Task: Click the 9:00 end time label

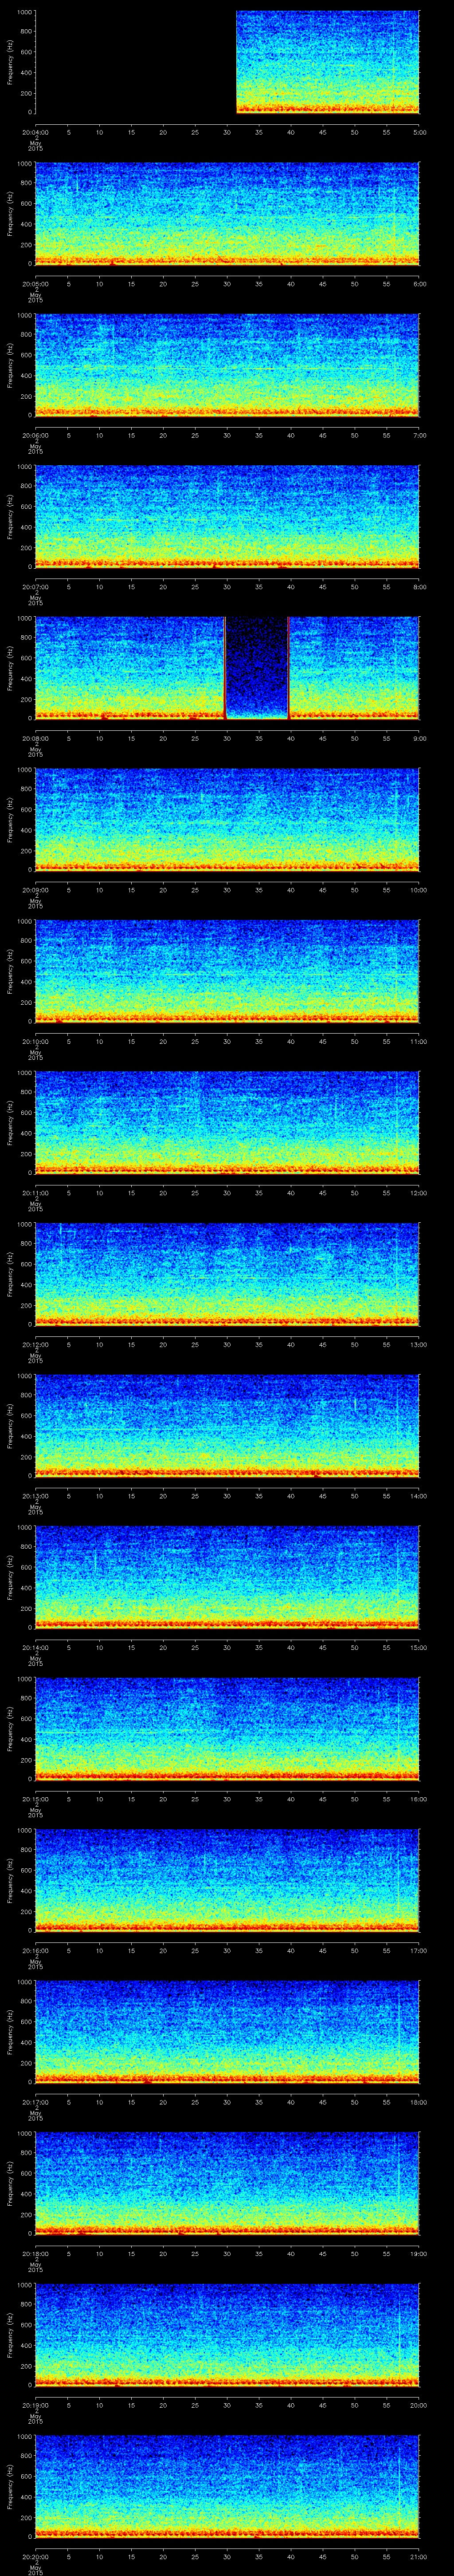Action: tap(420, 738)
